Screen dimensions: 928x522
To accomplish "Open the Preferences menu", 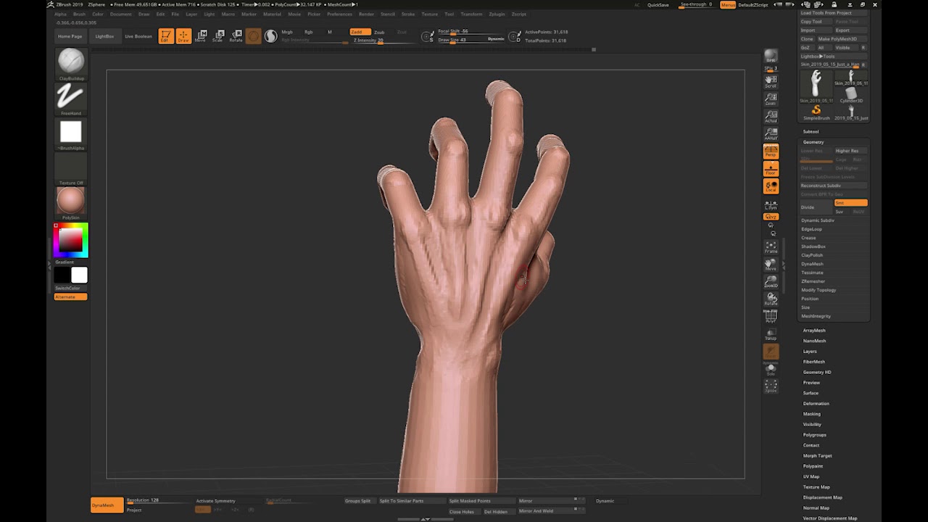I will 339,14.
